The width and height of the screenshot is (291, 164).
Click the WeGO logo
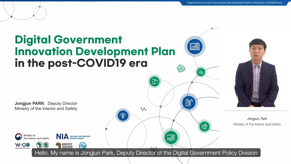22,145
